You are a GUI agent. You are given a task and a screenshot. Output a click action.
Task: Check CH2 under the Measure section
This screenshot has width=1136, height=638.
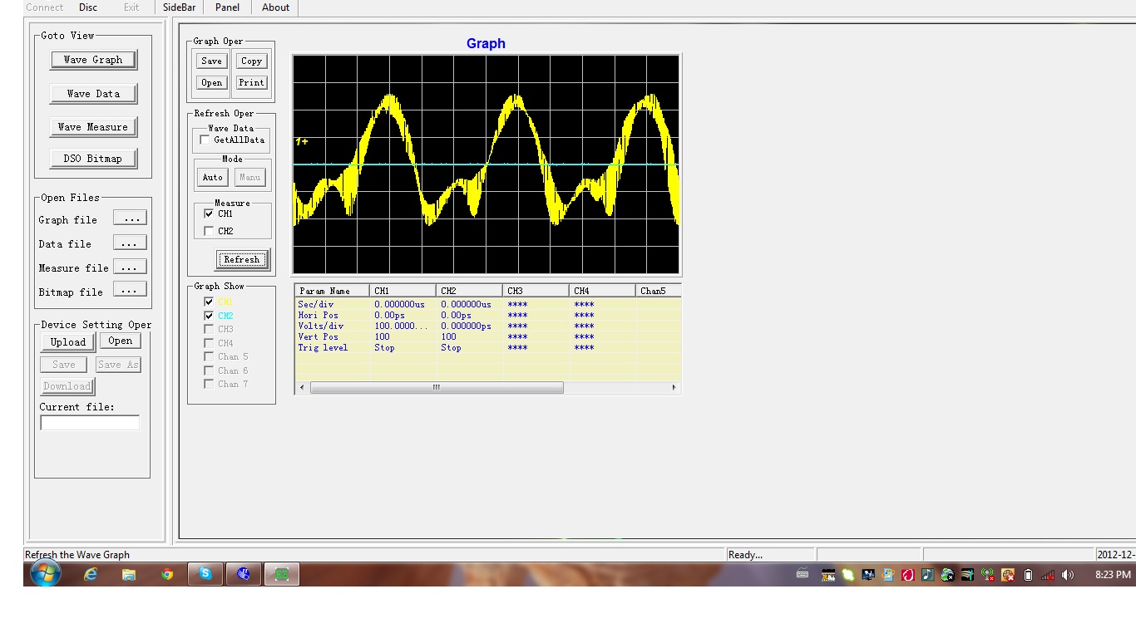pyautogui.click(x=209, y=231)
